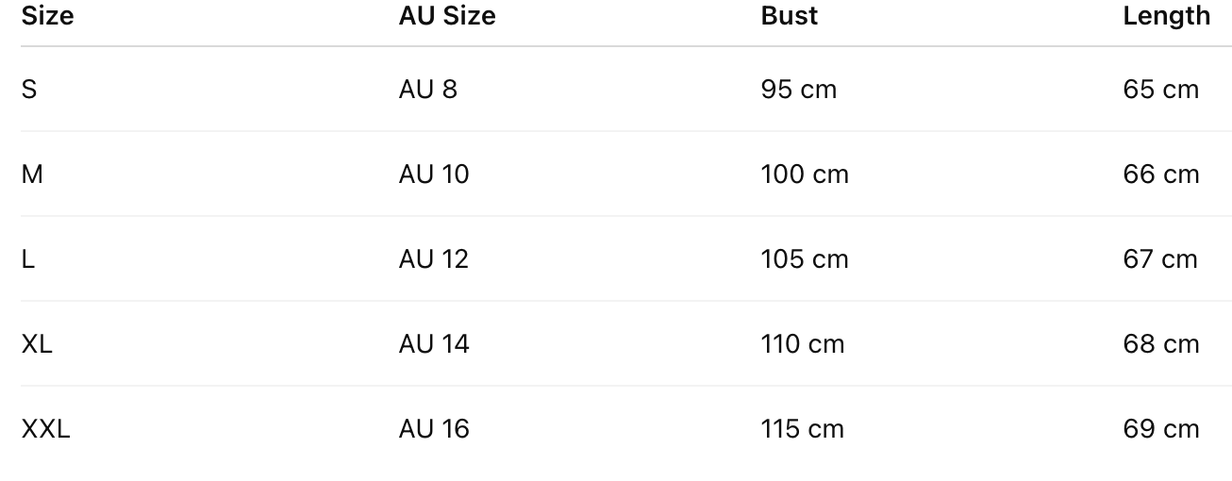Click the AU 8 cell
Viewport: 1232px width, 481px height.
click(x=427, y=90)
